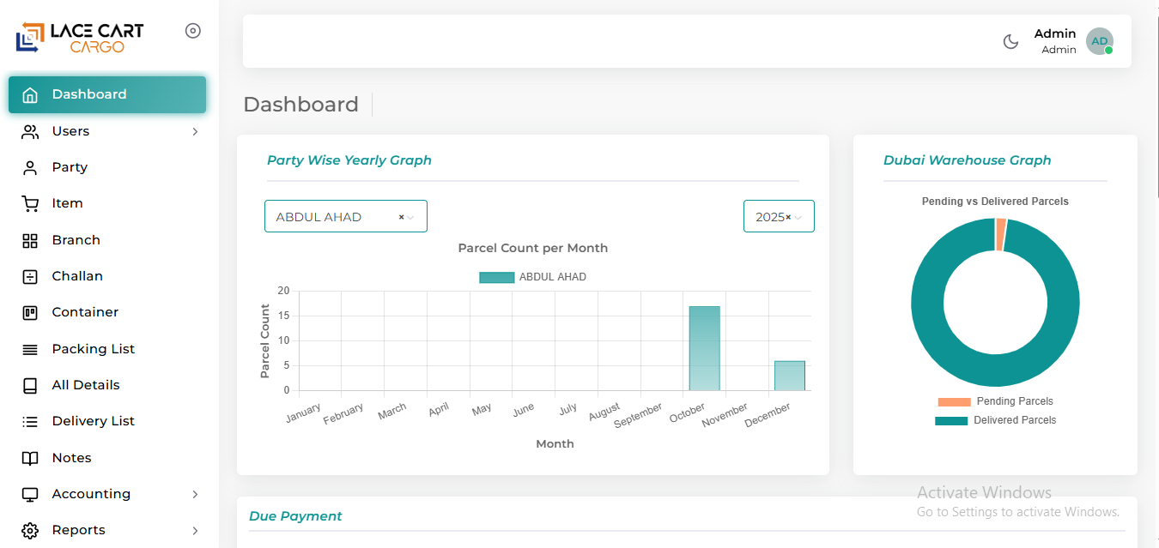This screenshot has width=1159, height=548.
Task: Clear the ABDUL AHAD party selection
Action: point(401,218)
